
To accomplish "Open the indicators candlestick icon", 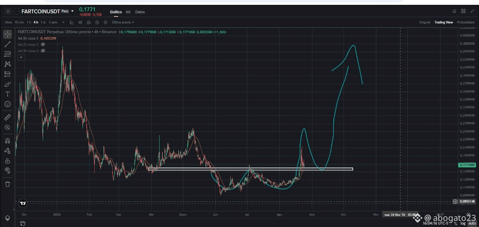I will pos(80,22).
